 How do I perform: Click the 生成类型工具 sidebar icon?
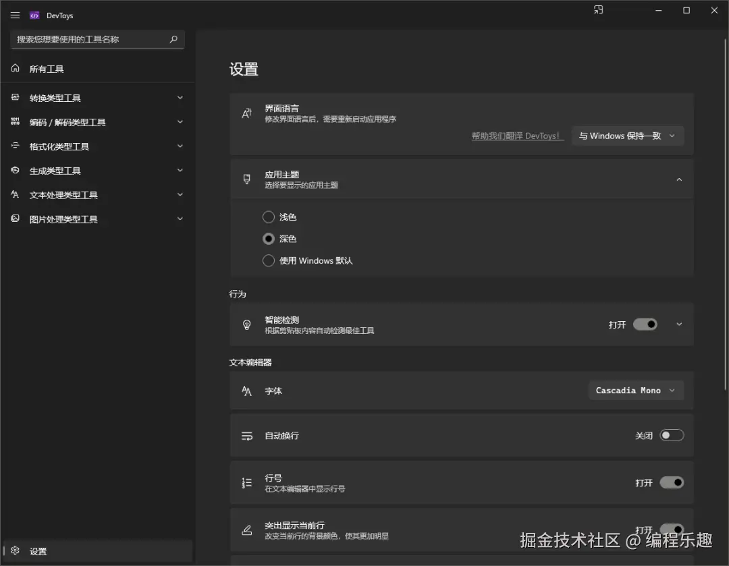[15, 171]
